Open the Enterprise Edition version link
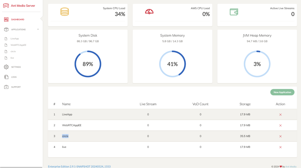Viewport: 301px width, 168px height. pyautogui.click(x=79, y=167)
